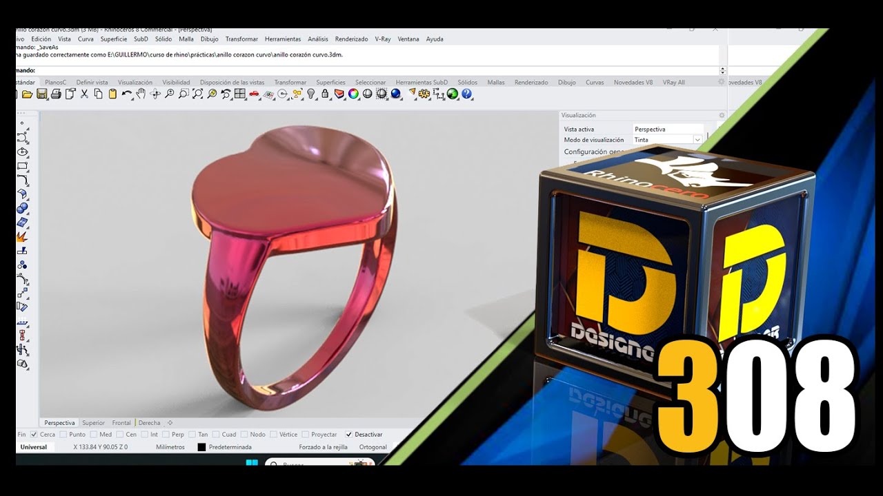Open the Superficie menu
The image size is (883, 496).
(x=114, y=39)
